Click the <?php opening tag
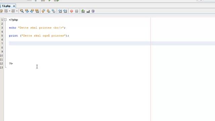This screenshot has height=121, width=215. (x=13, y=20)
